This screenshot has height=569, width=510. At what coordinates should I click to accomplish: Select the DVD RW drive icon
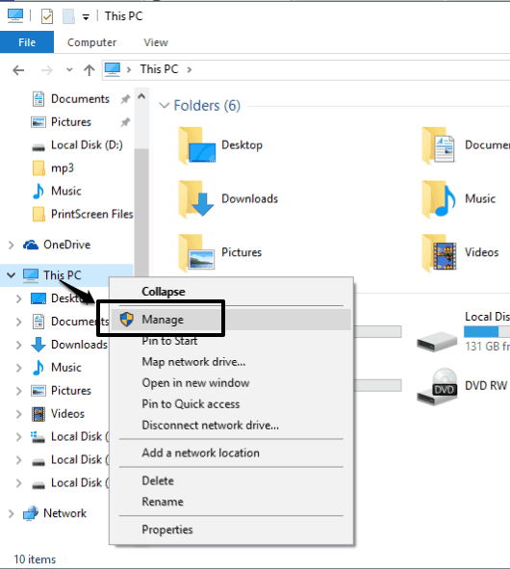pos(438,387)
